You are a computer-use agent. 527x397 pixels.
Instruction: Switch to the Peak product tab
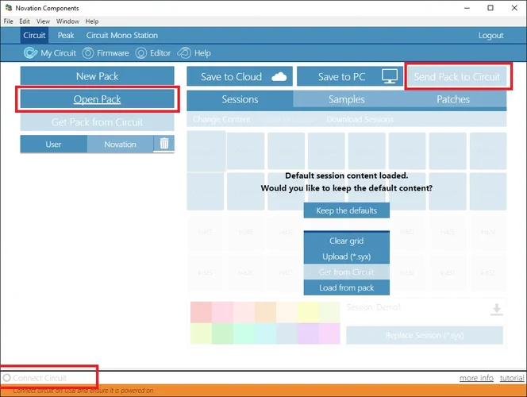[66, 35]
